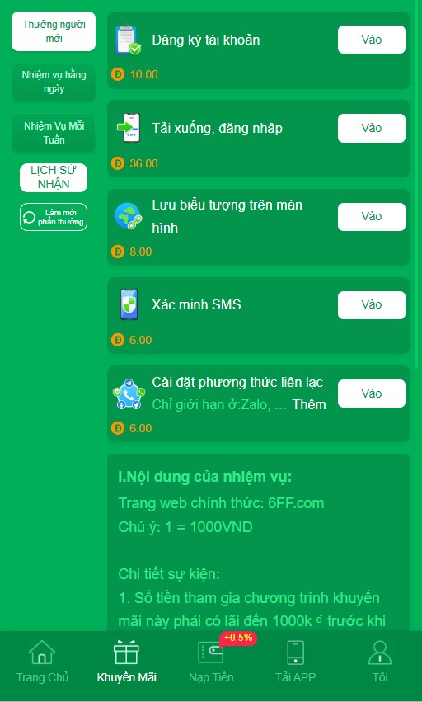This screenshot has height=702, width=422.
Task: Click the +0.5% badge on Nạp Tiền
Action: coord(238,638)
